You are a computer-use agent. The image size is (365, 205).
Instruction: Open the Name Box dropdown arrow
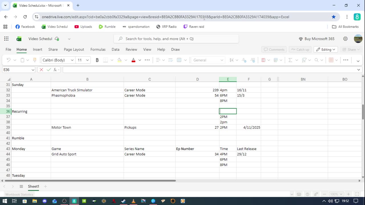33,70
